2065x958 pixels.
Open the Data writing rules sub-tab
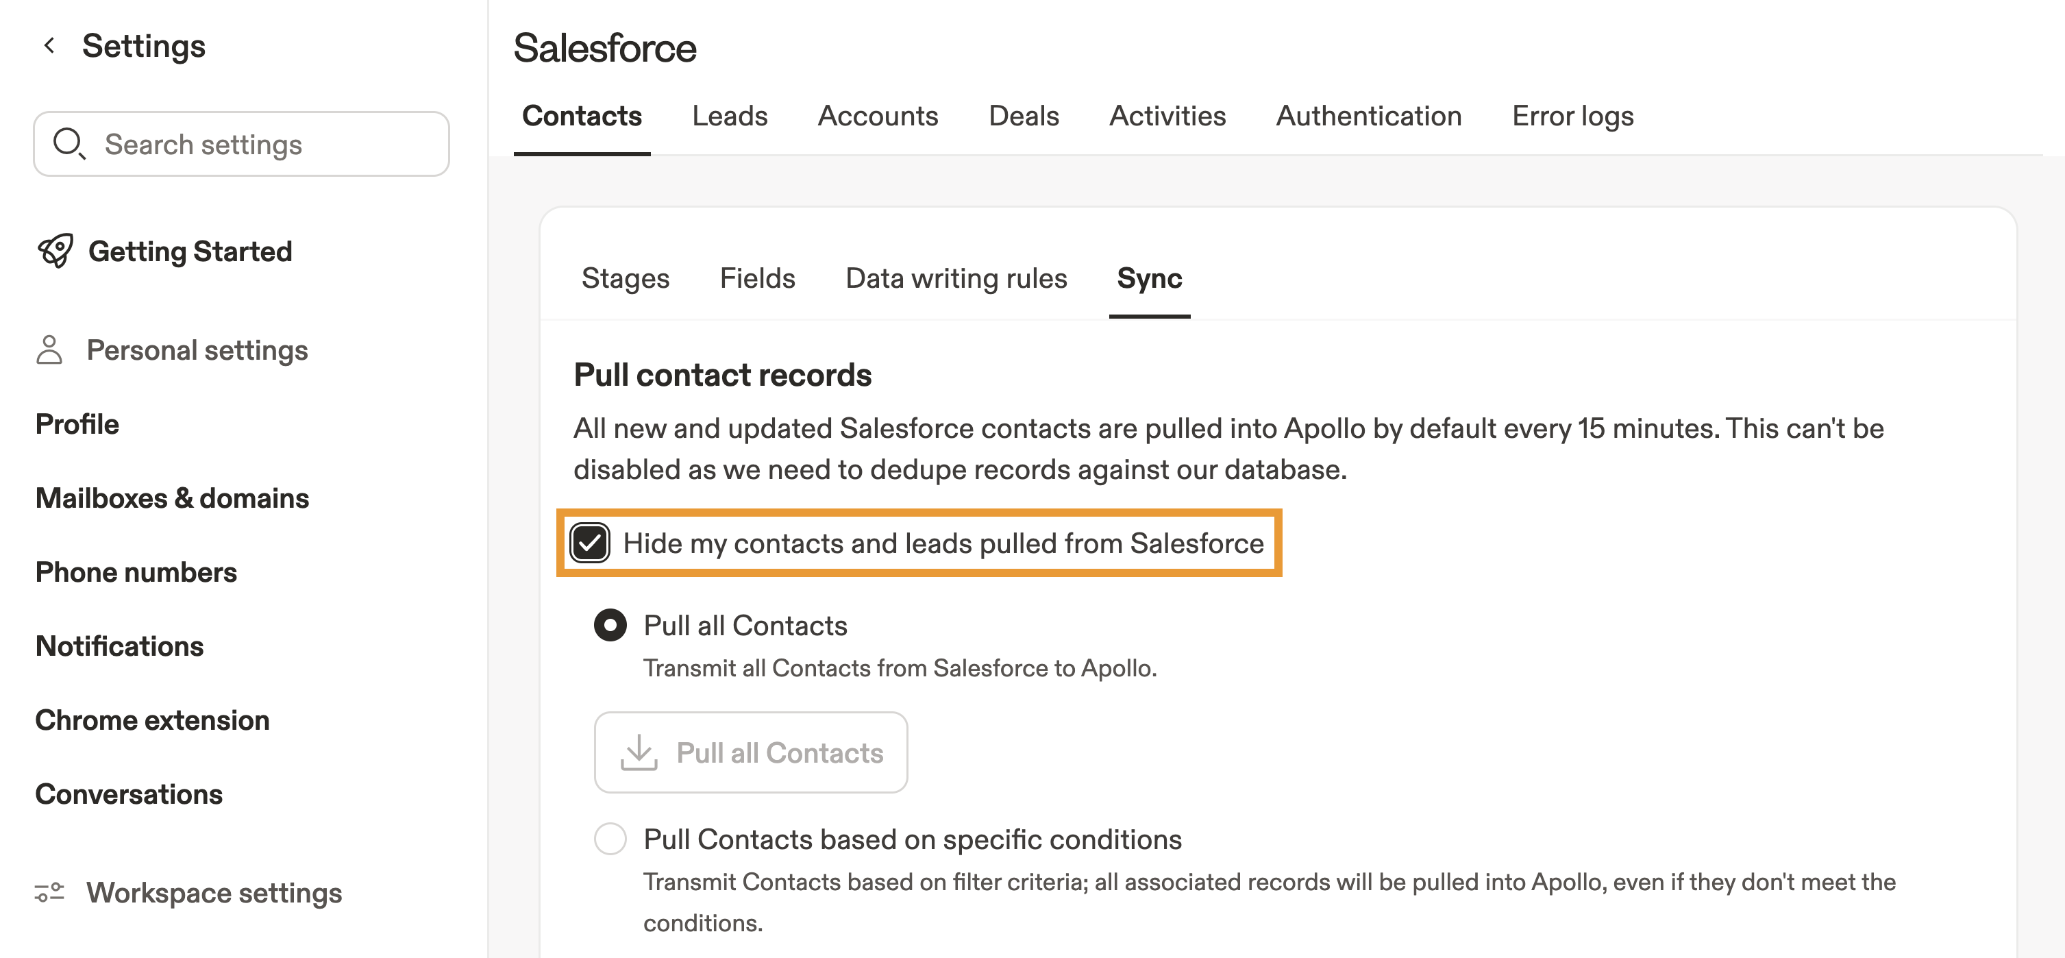click(x=956, y=278)
